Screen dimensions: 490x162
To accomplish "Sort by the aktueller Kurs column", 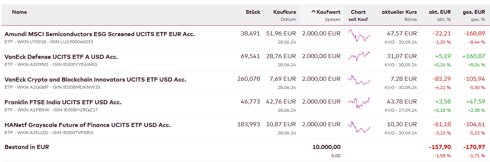I will (399, 12).
